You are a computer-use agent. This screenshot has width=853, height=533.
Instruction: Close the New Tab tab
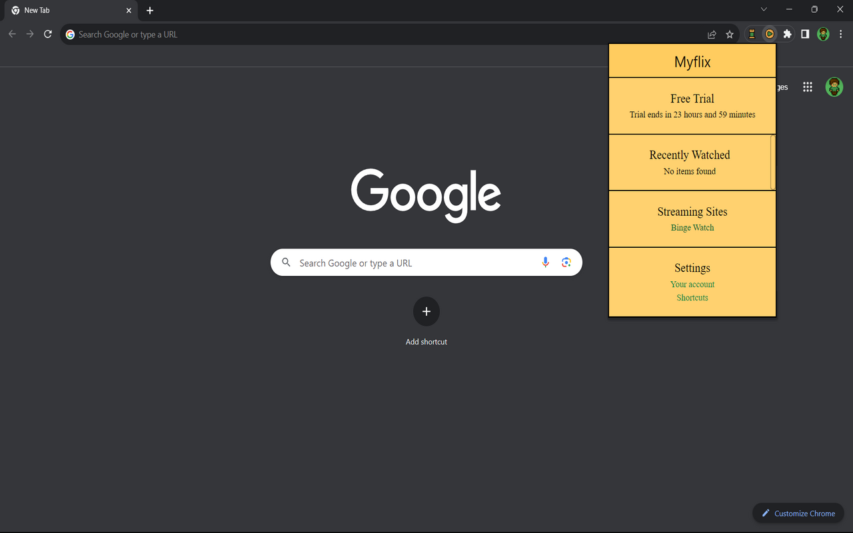(x=129, y=11)
